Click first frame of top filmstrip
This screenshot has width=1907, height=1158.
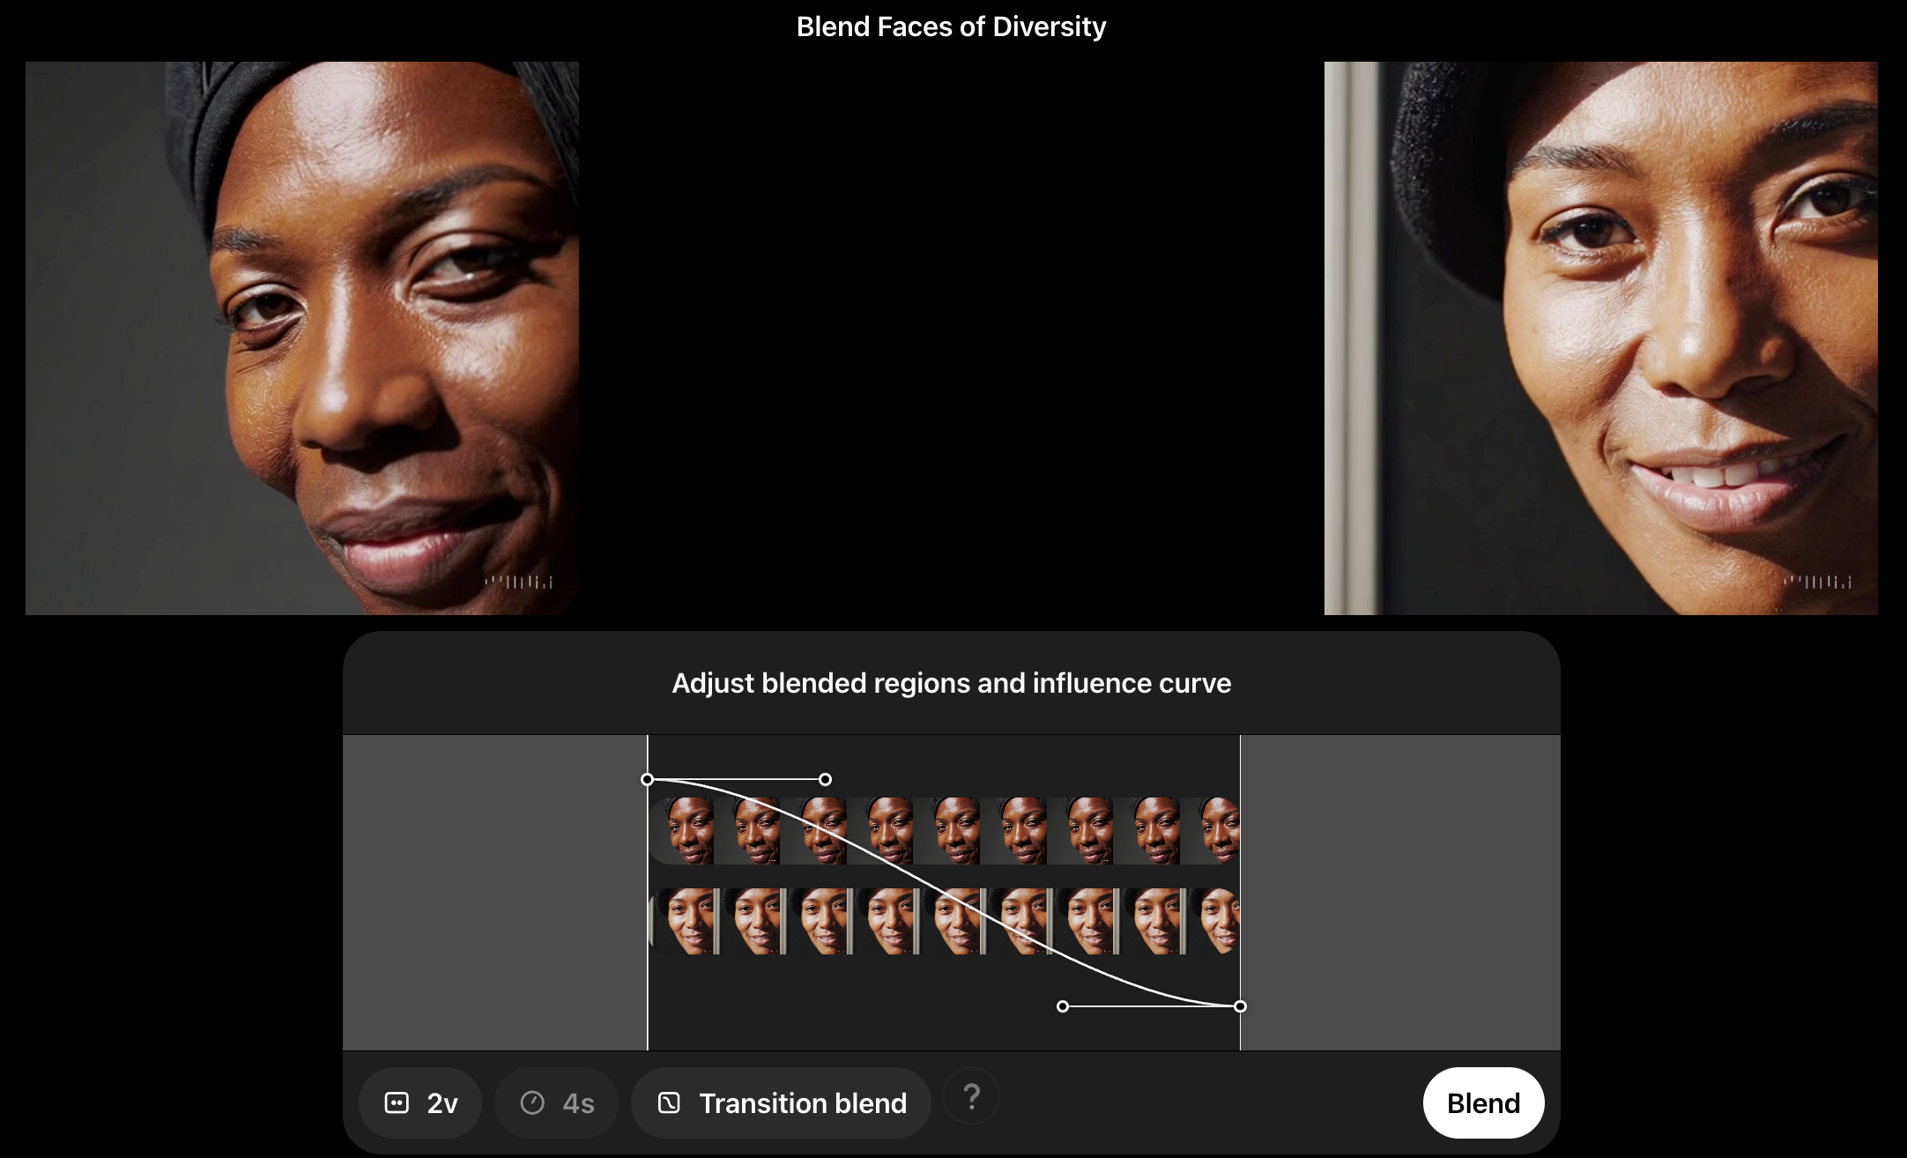pos(682,830)
